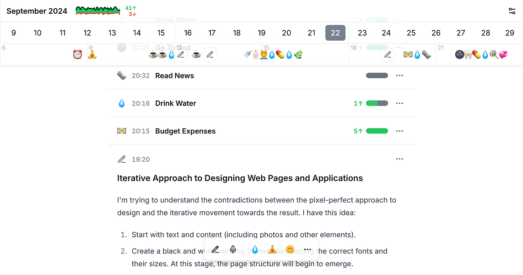Select day 16 in the date strip
The height and width of the screenshot is (275, 523).
tap(188, 33)
